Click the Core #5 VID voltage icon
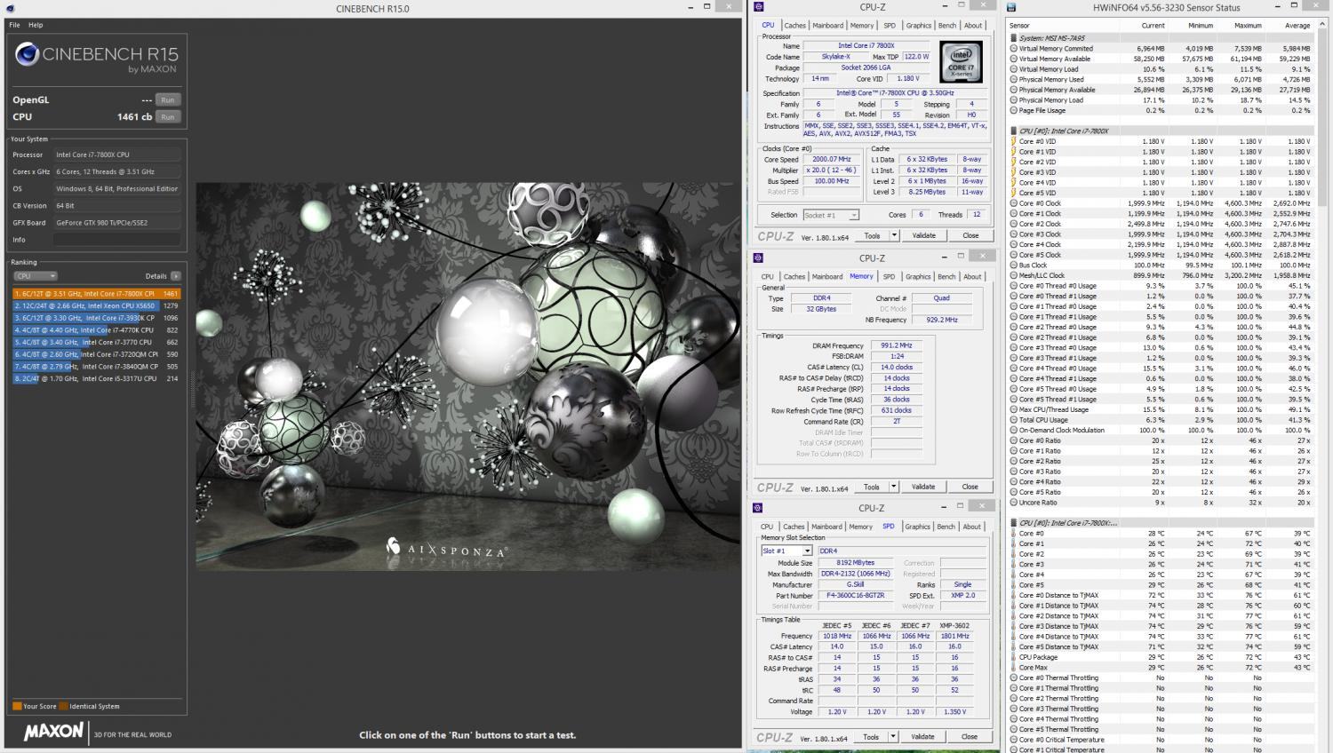This screenshot has width=1333, height=753. click(x=1014, y=193)
